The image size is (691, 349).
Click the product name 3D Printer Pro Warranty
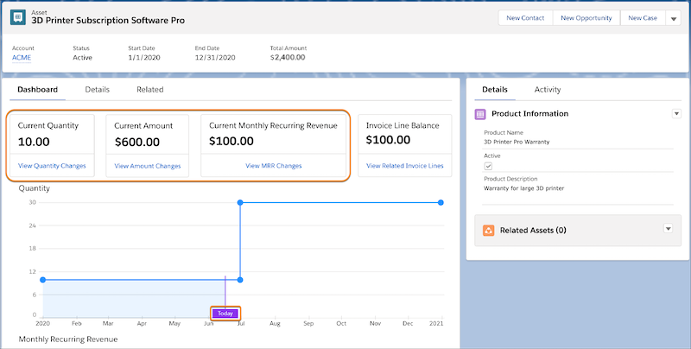point(517,142)
